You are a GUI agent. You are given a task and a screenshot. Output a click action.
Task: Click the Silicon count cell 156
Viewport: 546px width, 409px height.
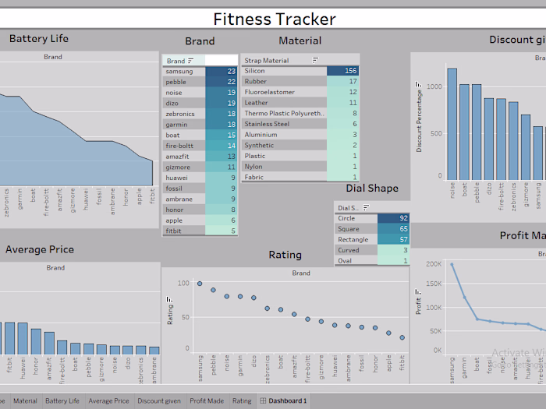[x=342, y=71]
